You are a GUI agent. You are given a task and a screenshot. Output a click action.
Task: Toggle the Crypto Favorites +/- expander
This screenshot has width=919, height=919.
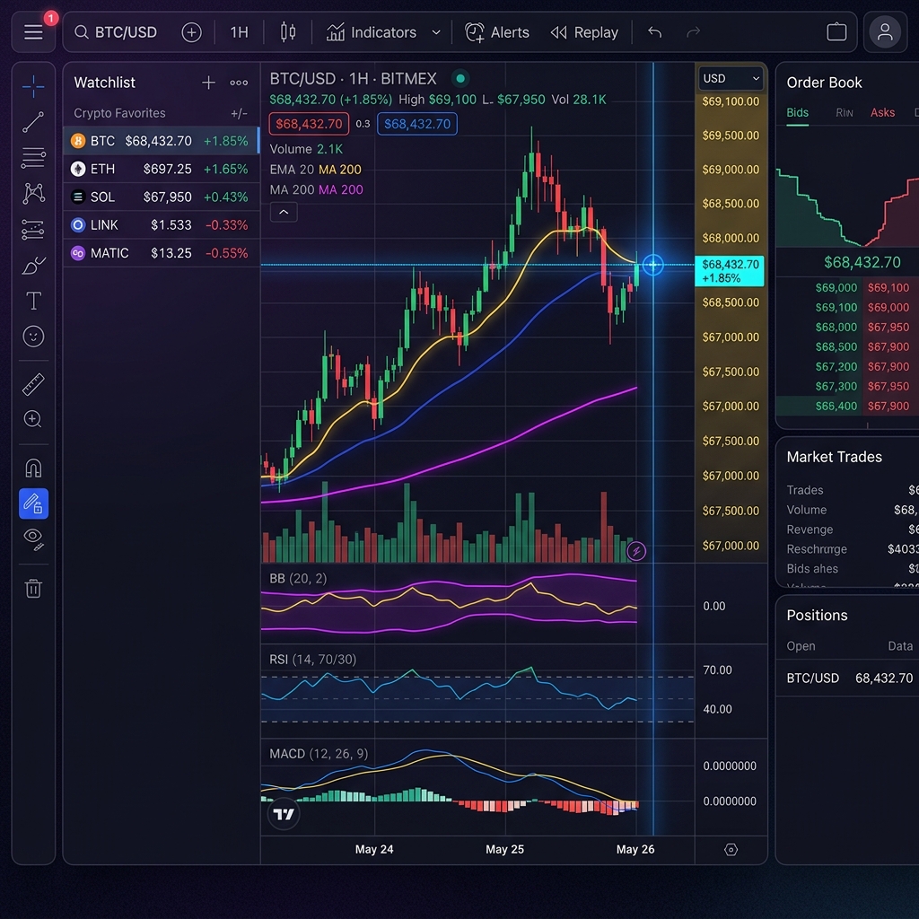pyautogui.click(x=239, y=113)
